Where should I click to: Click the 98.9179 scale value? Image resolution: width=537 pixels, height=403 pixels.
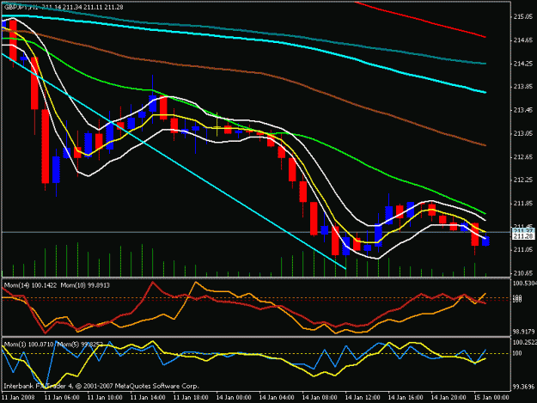[524, 332]
